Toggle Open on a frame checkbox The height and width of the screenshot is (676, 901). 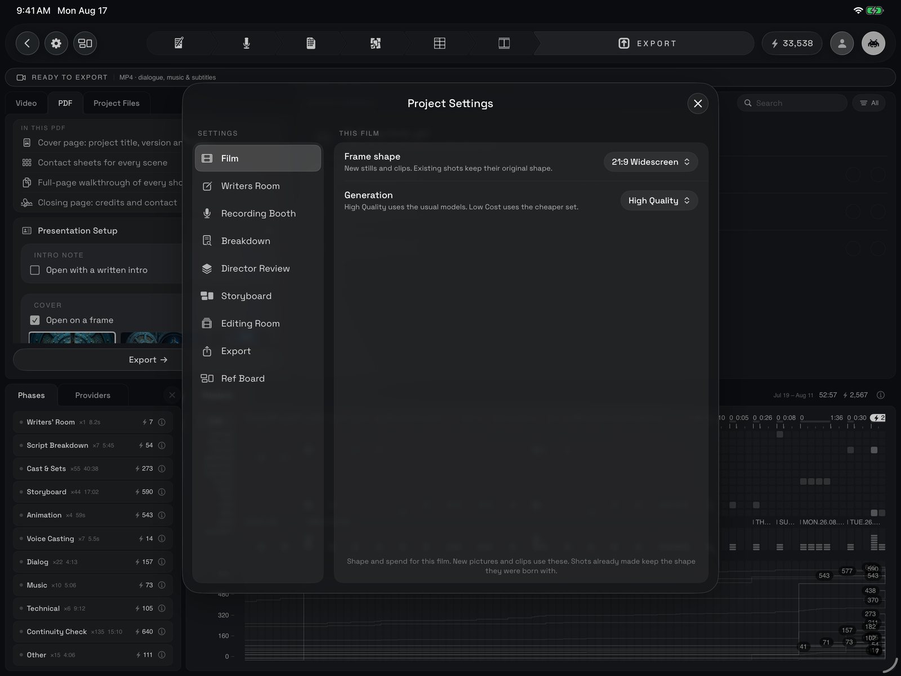[35, 320]
